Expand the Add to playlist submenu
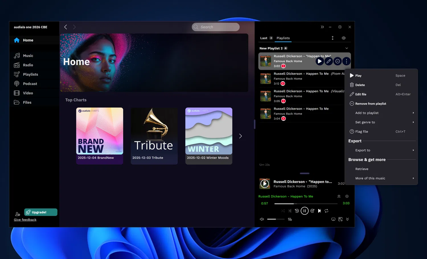Image resolution: width=427 pixels, height=259 pixels. [x=381, y=113]
